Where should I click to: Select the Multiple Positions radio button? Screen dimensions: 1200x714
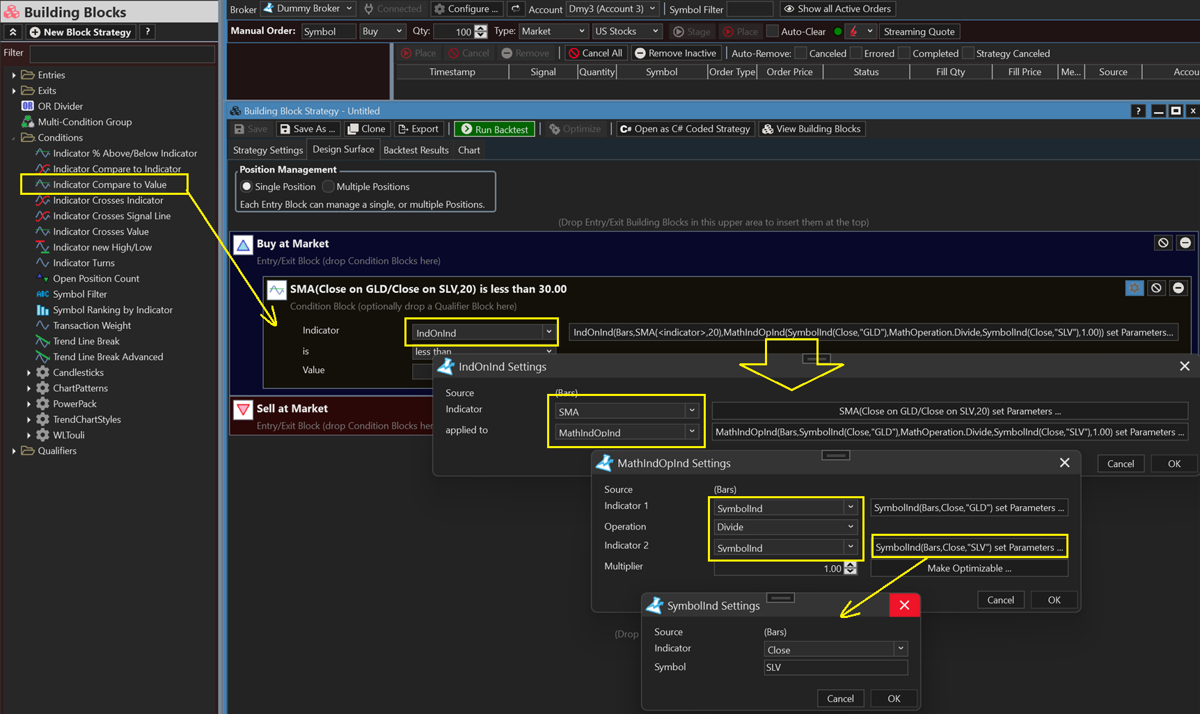pyautogui.click(x=329, y=187)
